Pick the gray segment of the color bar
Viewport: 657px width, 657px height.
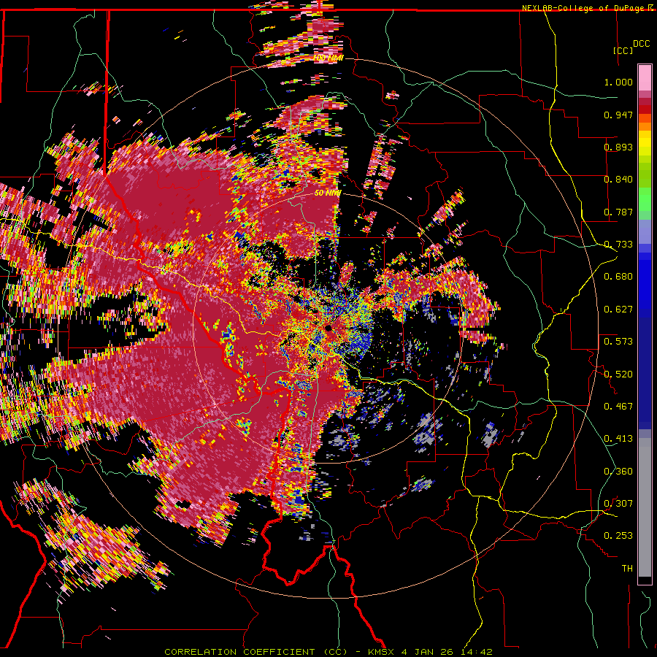tap(645, 507)
